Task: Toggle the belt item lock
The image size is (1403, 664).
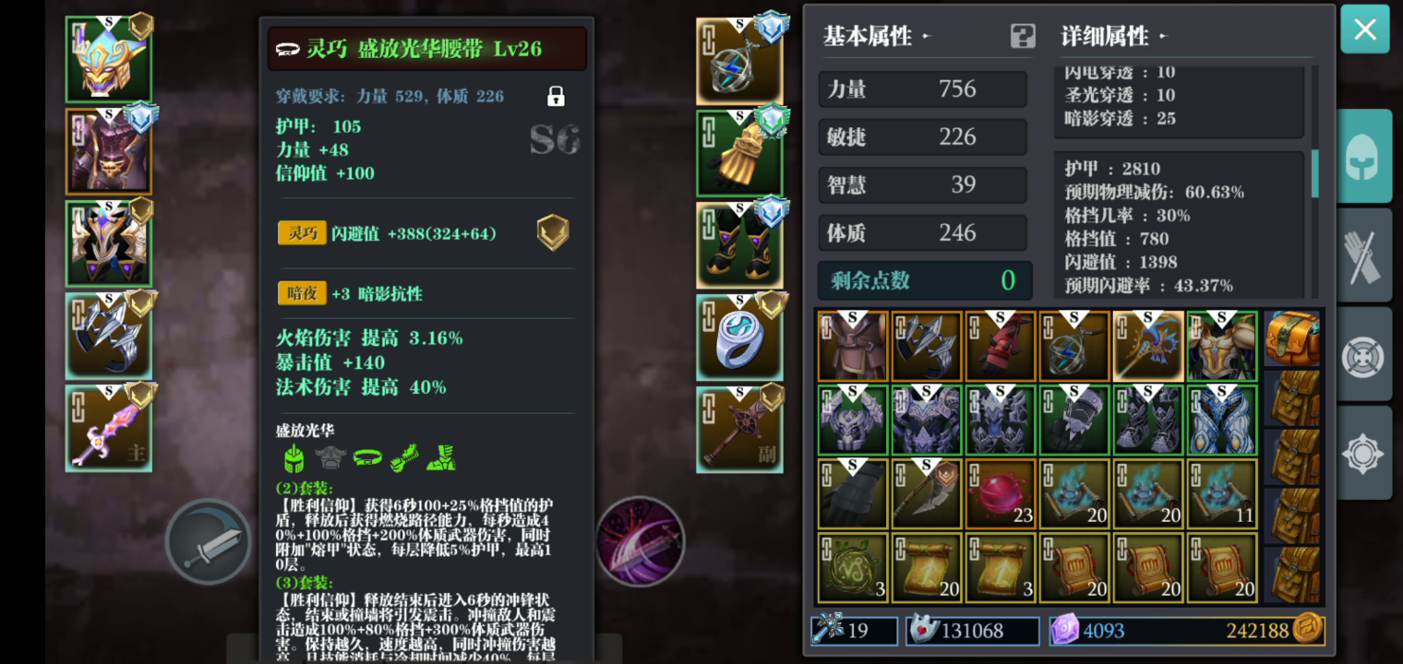Action: [x=556, y=96]
